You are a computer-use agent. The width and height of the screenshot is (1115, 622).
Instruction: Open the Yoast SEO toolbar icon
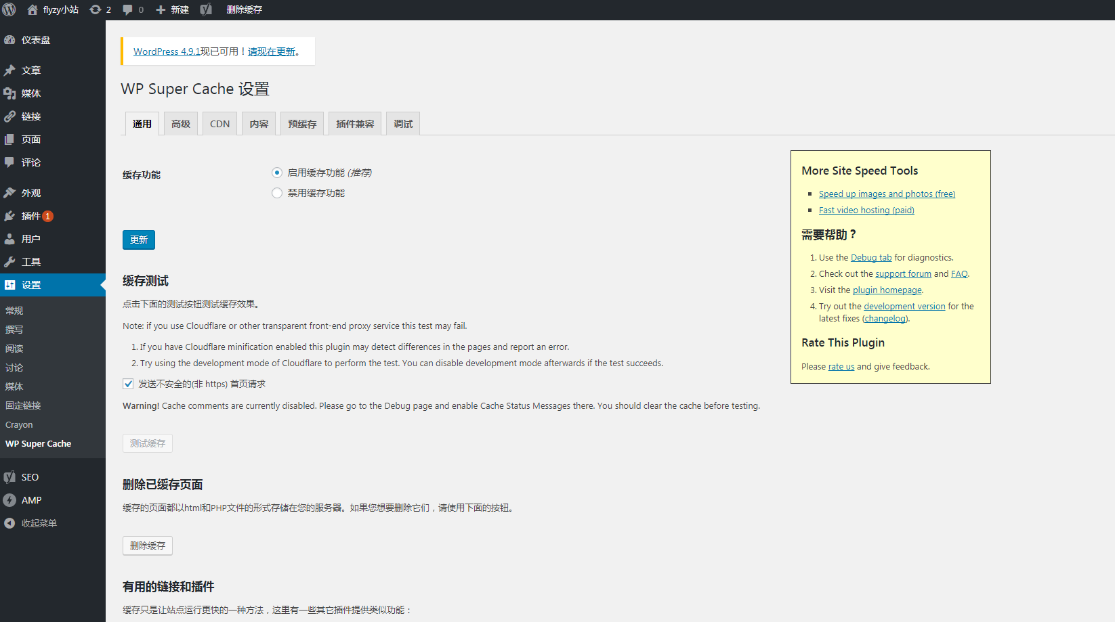coord(206,9)
